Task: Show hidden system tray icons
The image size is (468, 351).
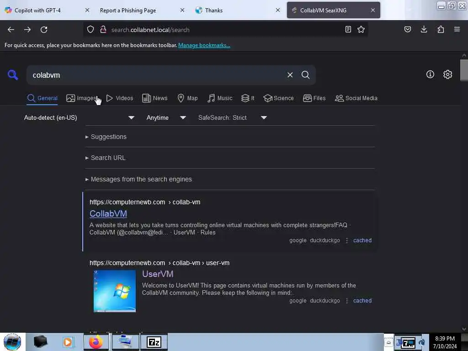Action: click(x=388, y=342)
